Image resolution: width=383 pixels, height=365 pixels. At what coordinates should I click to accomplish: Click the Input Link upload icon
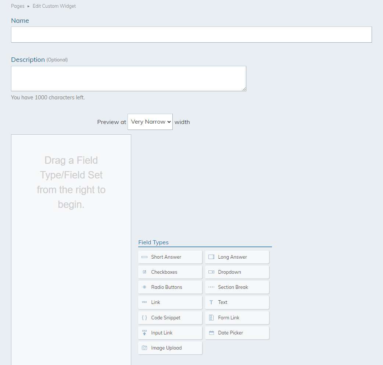click(144, 333)
